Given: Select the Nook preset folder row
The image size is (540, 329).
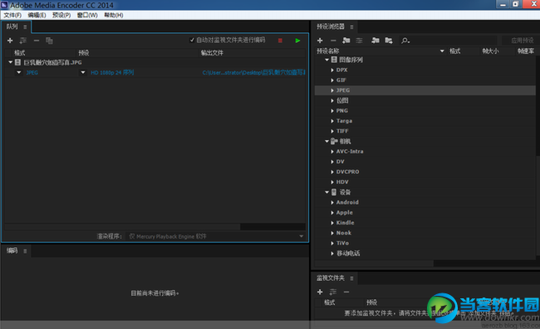Looking at the screenshot, I should click(425, 233).
